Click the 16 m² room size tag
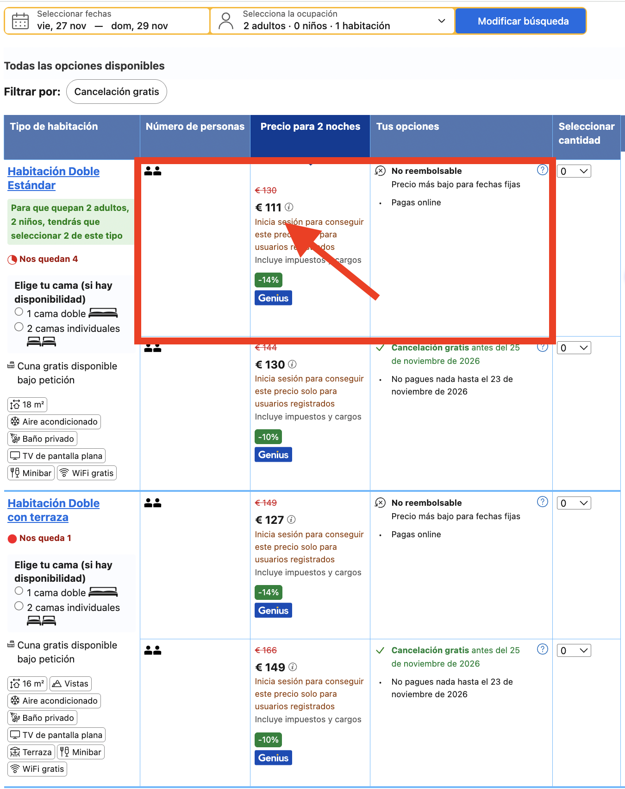Viewport: 625px width, 789px height. 27,684
